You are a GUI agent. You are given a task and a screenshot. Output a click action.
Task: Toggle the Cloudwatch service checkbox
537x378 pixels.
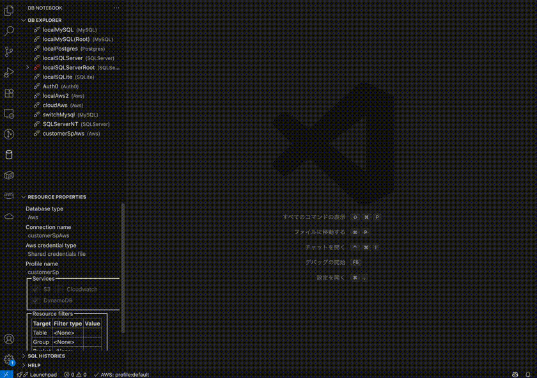(x=59, y=289)
